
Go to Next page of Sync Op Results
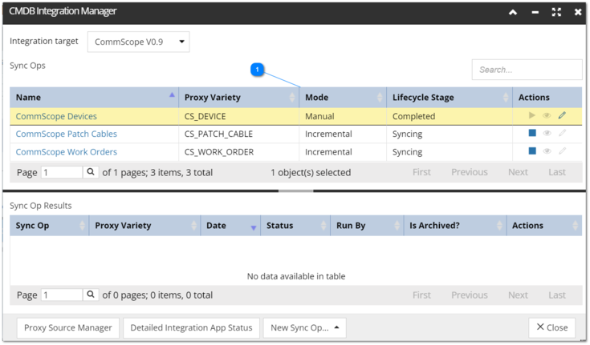518,295
